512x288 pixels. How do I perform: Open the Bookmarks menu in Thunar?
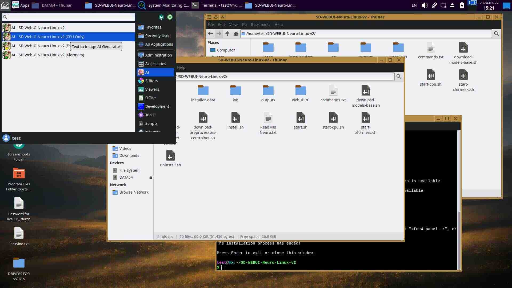260,25
